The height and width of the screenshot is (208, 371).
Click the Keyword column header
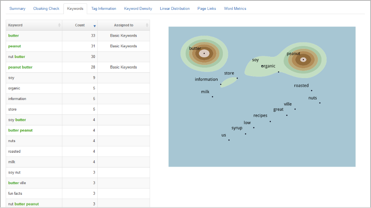pyautogui.click(x=34, y=25)
